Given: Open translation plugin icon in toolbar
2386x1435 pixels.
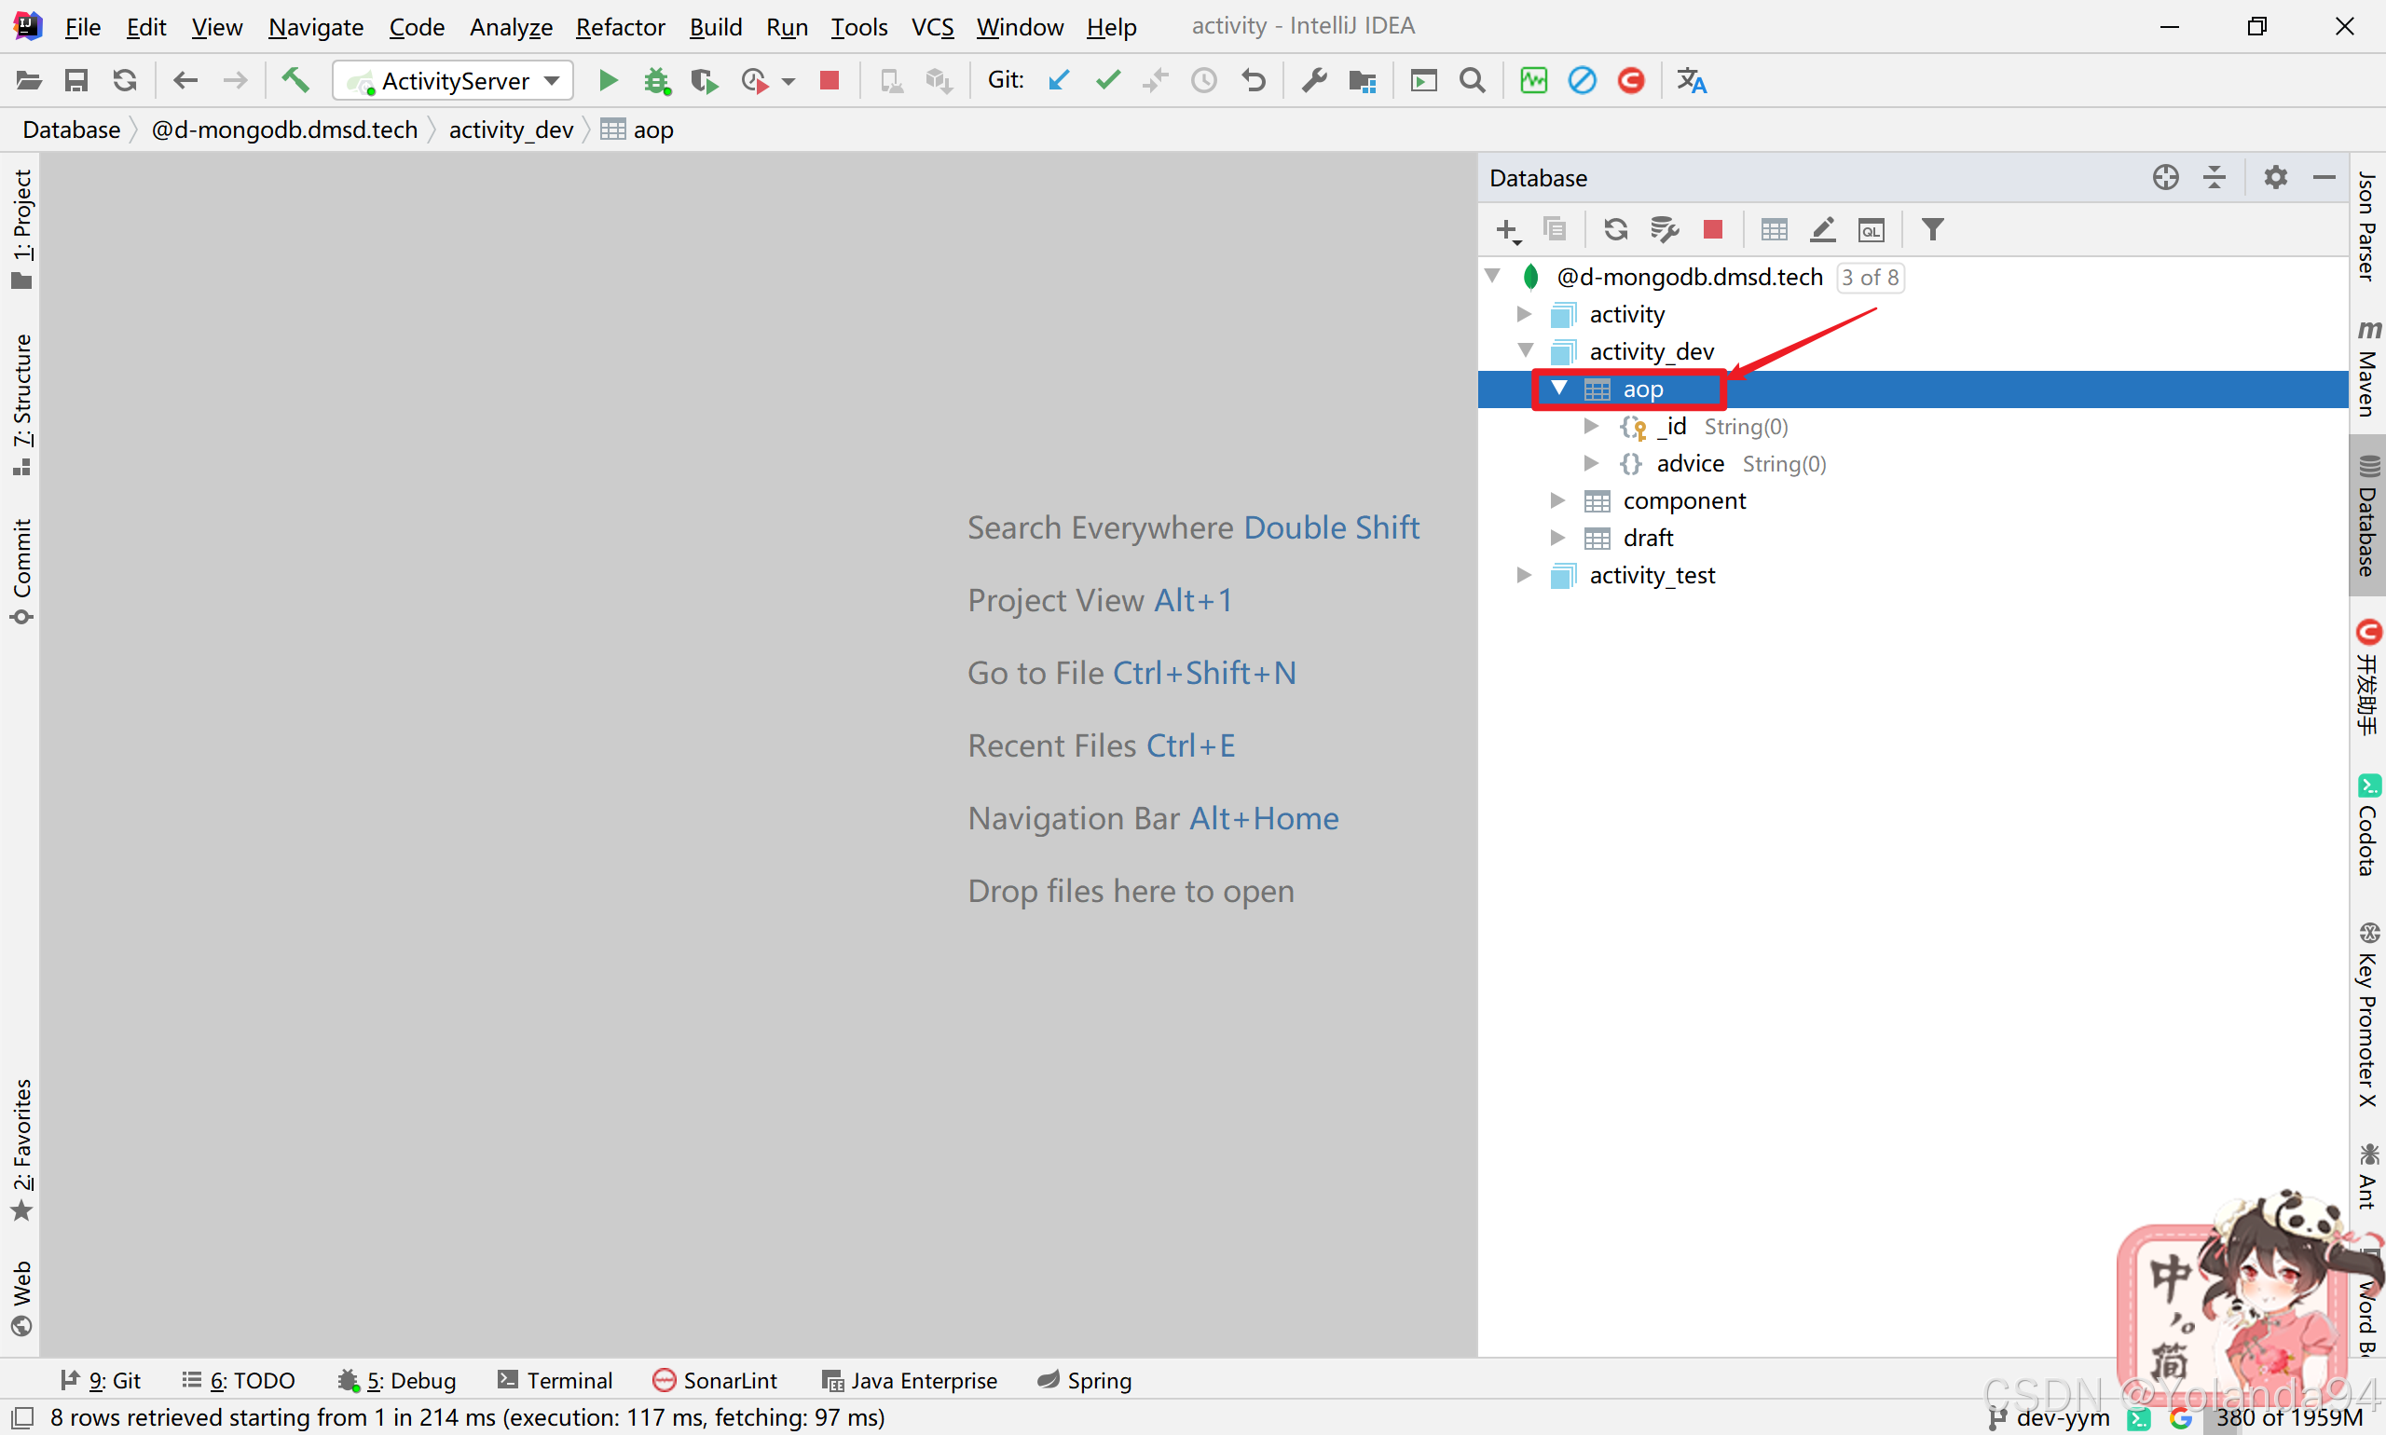Looking at the screenshot, I should pos(1691,80).
